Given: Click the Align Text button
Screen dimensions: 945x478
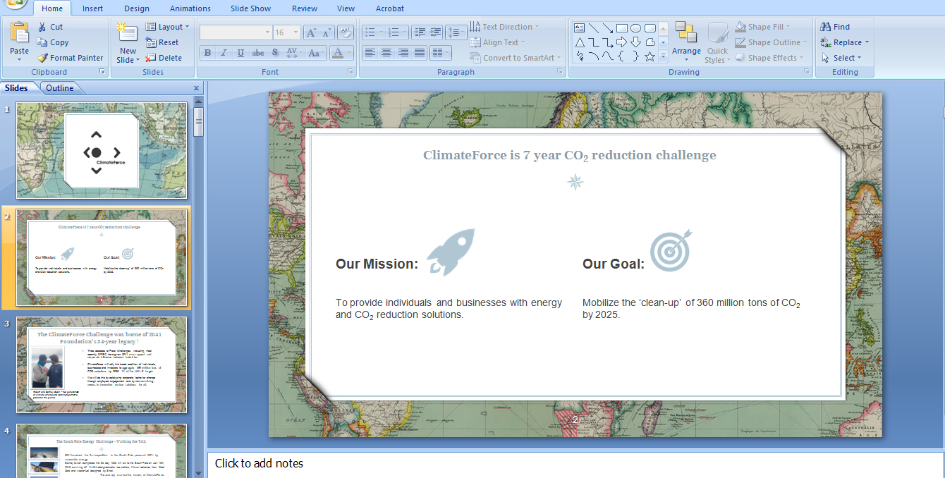Looking at the screenshot, I should pyautogui.click(x=497, y=42).
